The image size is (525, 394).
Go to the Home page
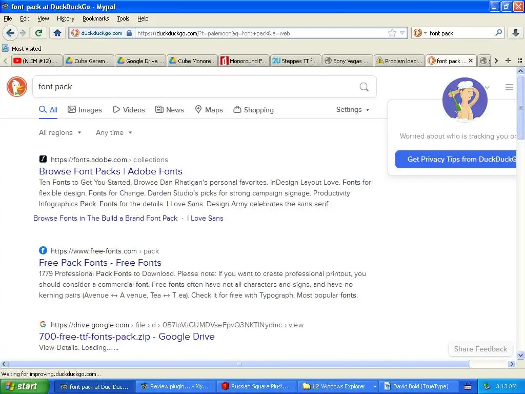[x=57, y=33]
